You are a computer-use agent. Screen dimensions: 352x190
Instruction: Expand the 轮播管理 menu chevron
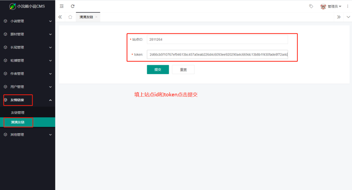50,61
